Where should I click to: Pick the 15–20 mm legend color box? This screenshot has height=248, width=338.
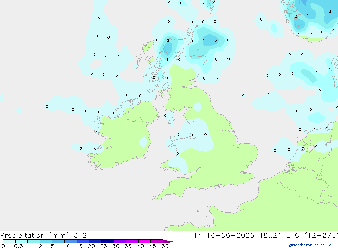coord(83,241)
